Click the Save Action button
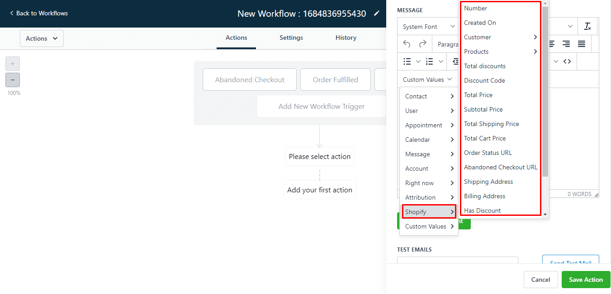611x294 pixels. 586,280
